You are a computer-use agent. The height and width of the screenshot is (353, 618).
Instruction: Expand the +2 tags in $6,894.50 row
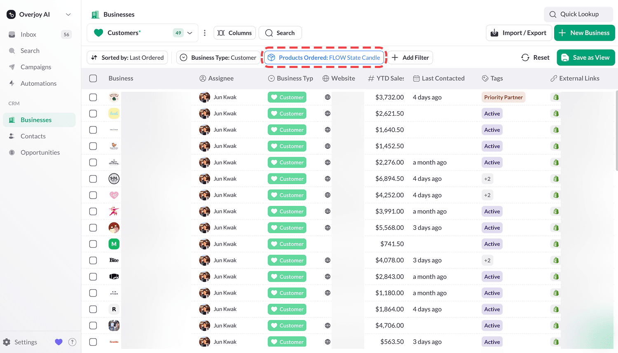(487, 179)
